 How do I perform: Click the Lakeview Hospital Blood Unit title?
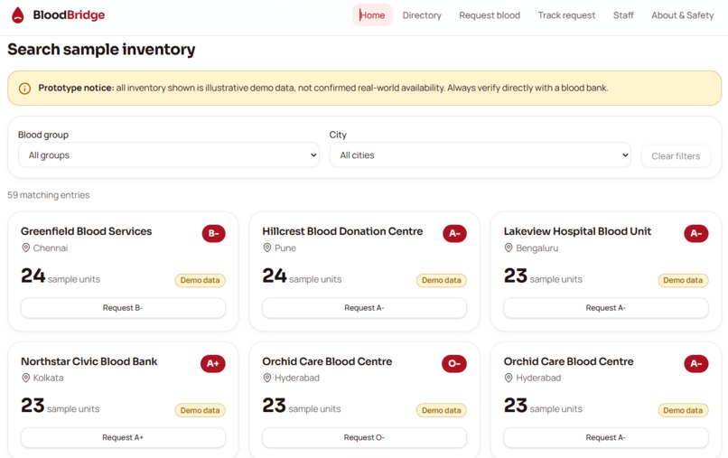tap(577, 231)
